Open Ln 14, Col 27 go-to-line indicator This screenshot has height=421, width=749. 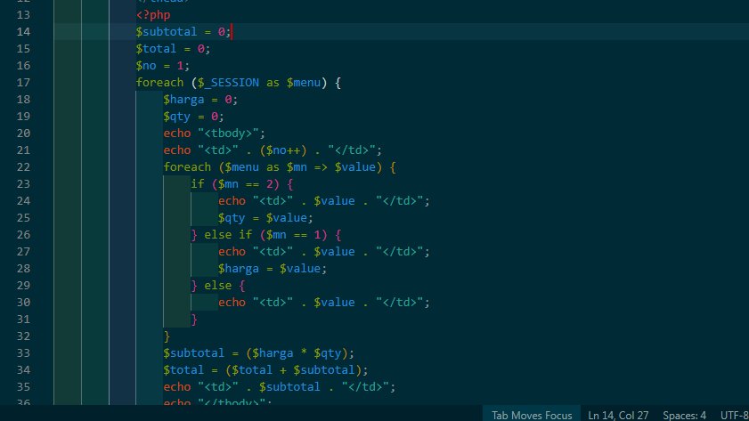click(618, 415)
